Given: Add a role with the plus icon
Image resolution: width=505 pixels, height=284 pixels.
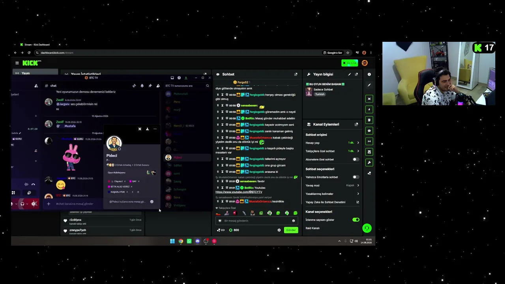Looking at the screenshot, I should tap(138, 192).
